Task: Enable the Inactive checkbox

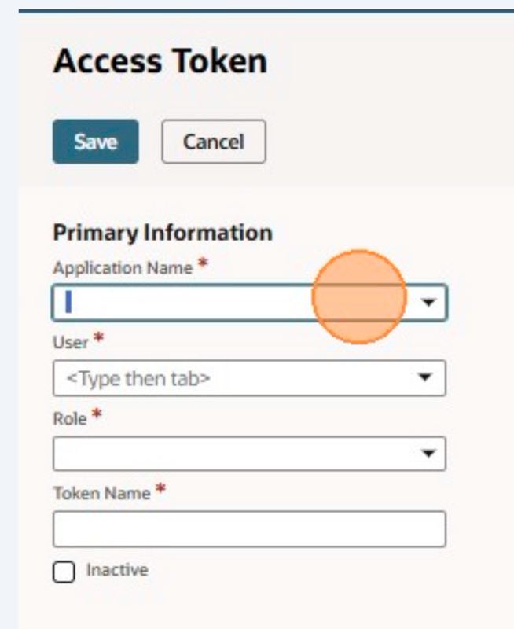Action: click(63, 572)
